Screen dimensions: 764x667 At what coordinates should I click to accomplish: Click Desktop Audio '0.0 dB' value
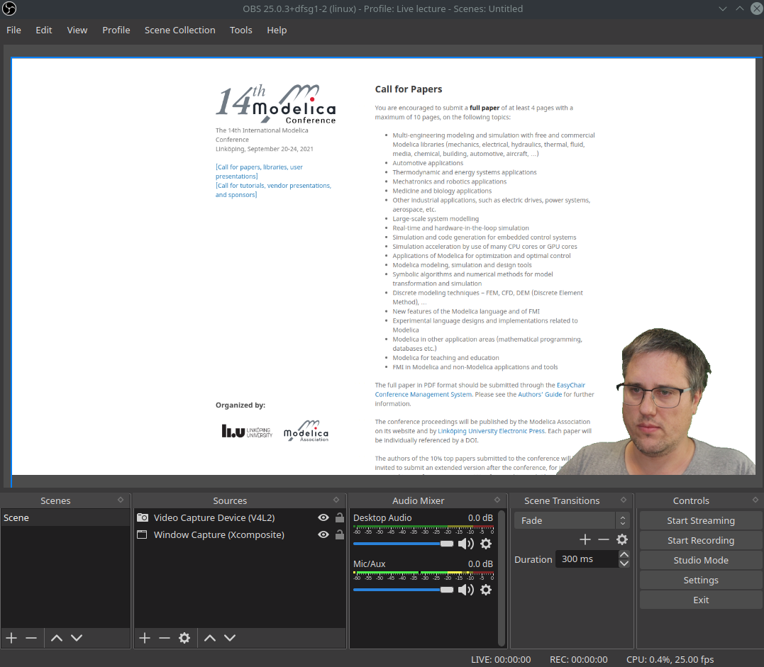click(x=480, y=517)
